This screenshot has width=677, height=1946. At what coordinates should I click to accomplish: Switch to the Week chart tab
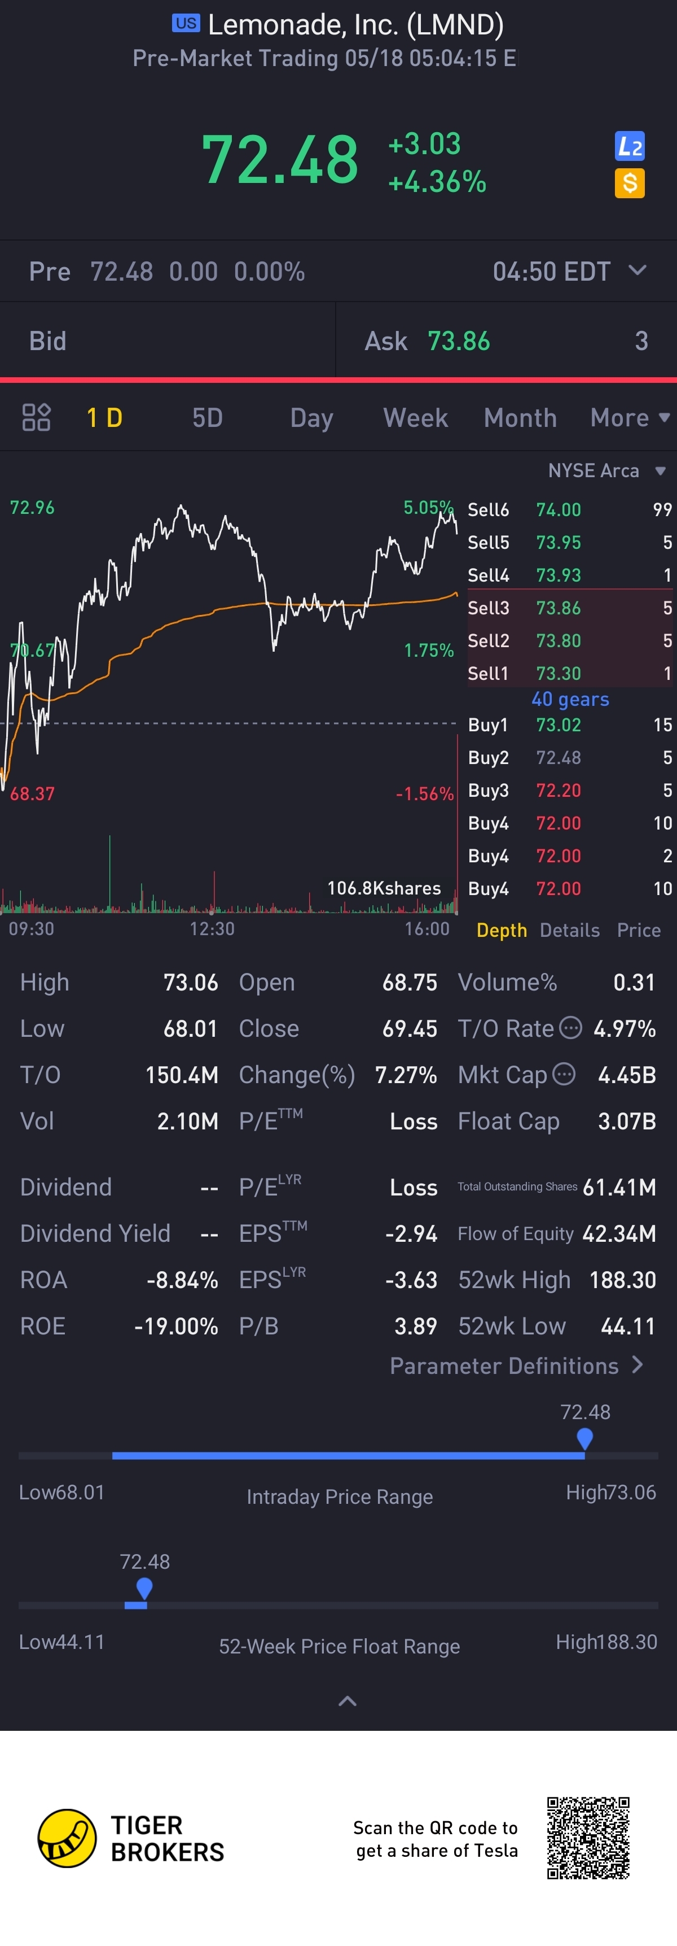point(415,418)
